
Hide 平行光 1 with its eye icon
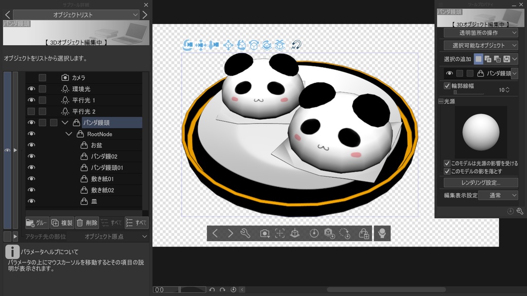[31, 100]
